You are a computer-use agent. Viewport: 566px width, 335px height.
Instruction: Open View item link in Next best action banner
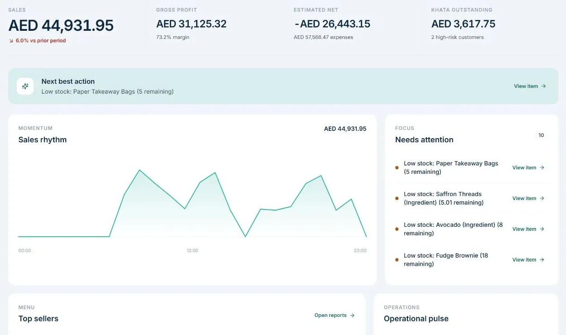pyautogui.click(x=530, y=86)
